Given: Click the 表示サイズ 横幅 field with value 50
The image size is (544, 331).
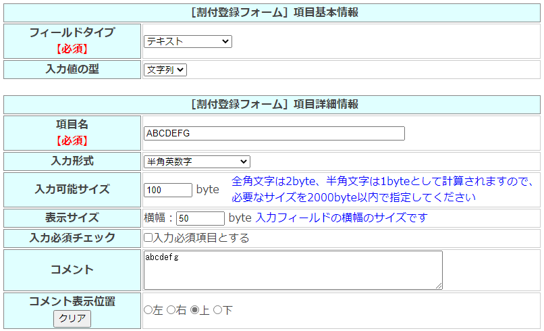Looking at the screenshot, I should click(200, 218).
